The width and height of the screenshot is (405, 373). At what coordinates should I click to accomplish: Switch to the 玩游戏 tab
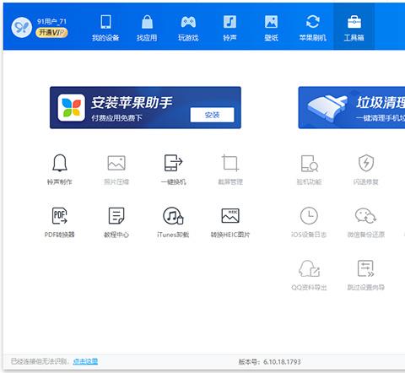pos(188,28)
